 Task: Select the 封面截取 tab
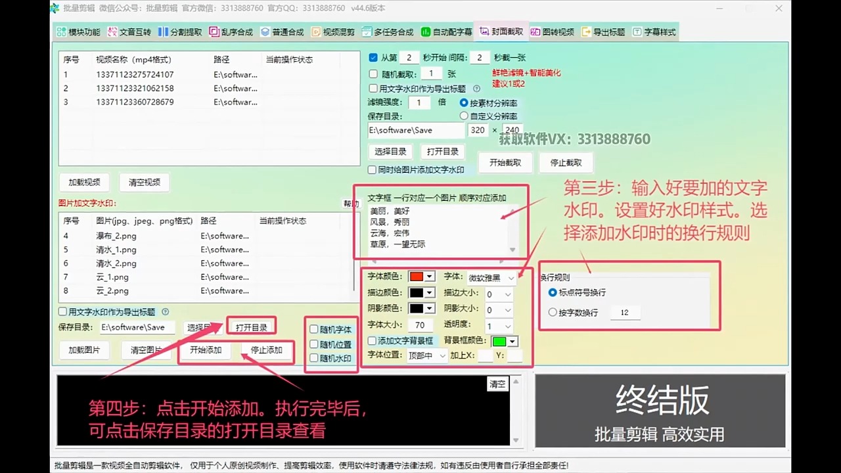click(501, 31)
